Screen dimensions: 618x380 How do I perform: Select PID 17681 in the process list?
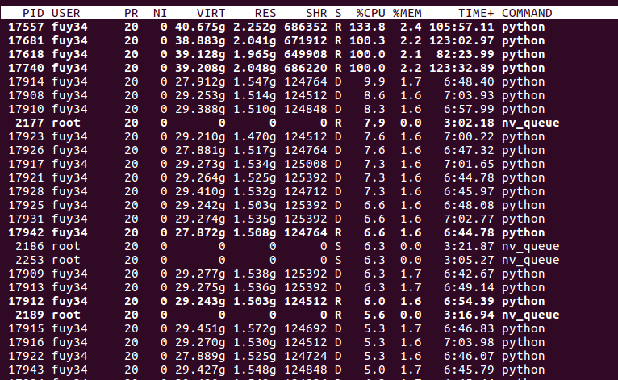click(26, 40)
